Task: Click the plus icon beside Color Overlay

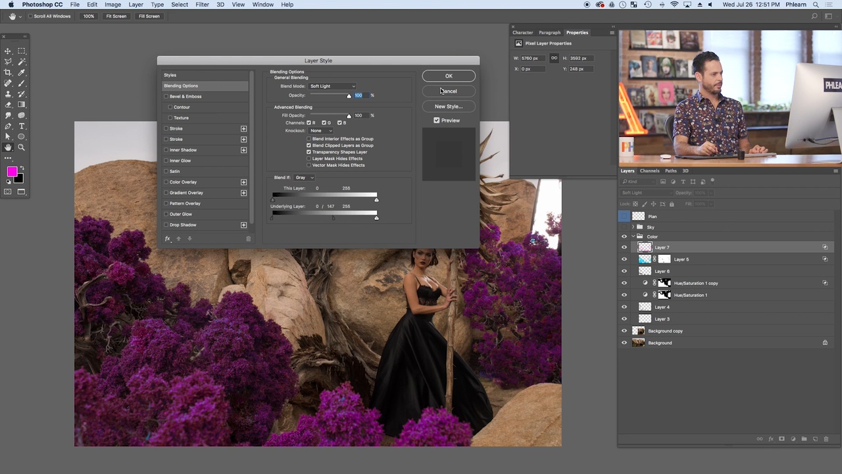Action: [243, 182]
